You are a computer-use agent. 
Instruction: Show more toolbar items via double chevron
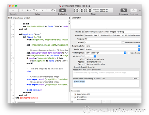(x=139, y=10)
